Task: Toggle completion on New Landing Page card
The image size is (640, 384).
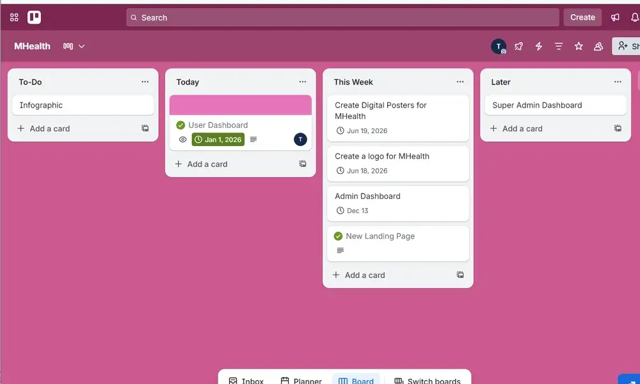Action: point(337,236)
